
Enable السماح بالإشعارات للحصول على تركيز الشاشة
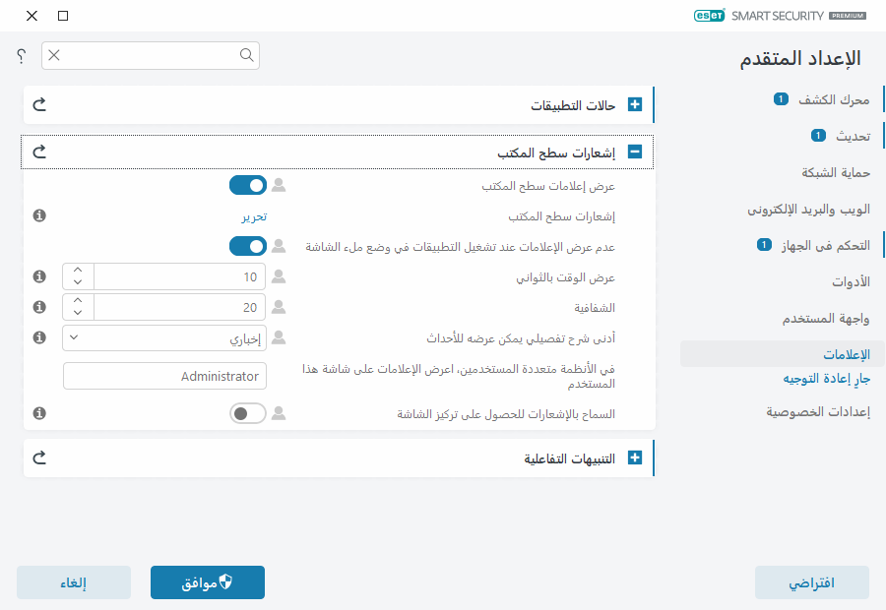click(x=248, y=413)
